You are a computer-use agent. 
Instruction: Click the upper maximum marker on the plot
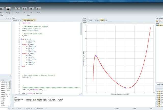[x=96, y=56]
